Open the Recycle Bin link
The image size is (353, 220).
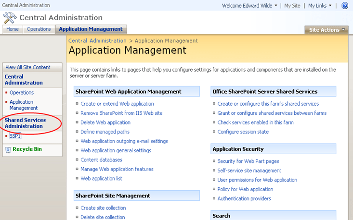click(27, 149)
